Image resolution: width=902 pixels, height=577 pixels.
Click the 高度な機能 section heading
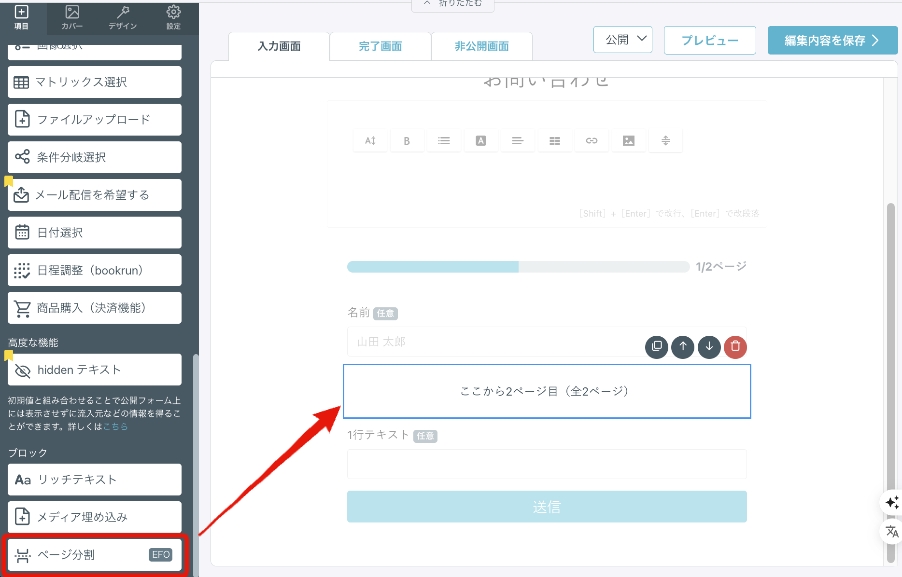click(x=33, y=343)
